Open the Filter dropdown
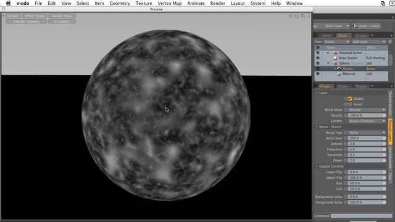Image resolution: width=395 pixels, height=222 pixels. (337, 41)
